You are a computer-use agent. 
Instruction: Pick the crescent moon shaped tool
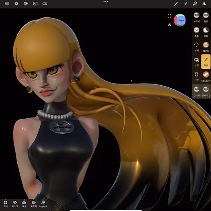point(206,32)
